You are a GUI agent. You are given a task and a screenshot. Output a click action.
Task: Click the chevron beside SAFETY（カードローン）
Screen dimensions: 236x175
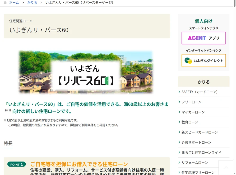pyautogui.click(x=179, y=92)
